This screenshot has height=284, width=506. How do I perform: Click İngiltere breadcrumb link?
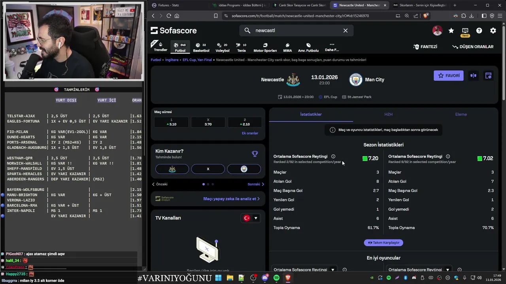point(172,60)
